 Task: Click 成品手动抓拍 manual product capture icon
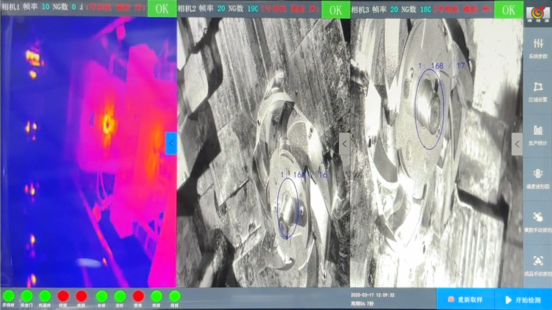(538, 261)
